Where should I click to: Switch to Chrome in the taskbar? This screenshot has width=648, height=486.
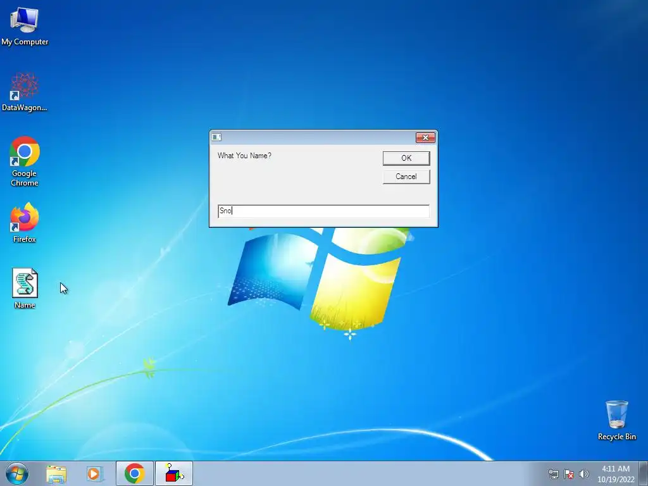[x=135, y=473]
